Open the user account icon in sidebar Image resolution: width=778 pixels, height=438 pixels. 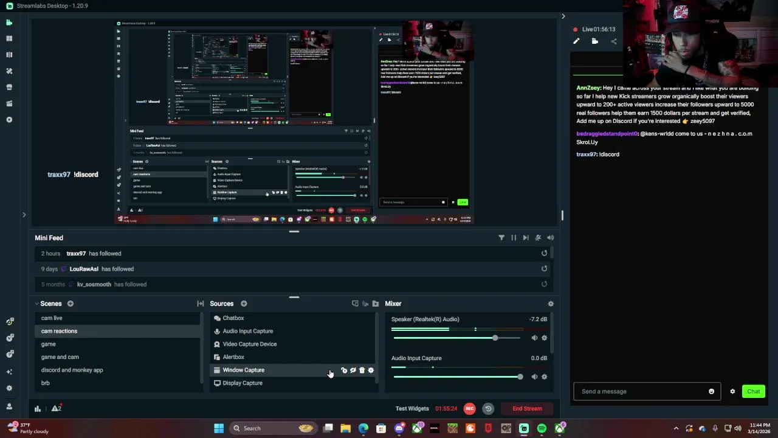(x=9, y=406)
